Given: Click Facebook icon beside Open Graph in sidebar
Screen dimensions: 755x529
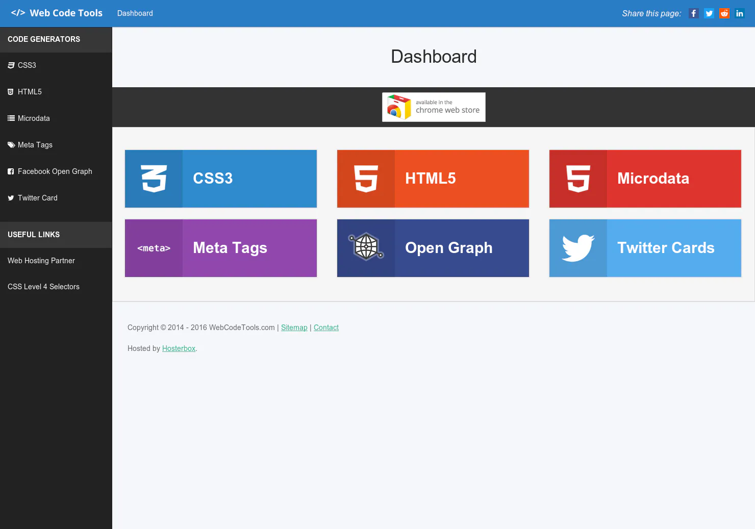Looking at the screenshot, I should (x=11, y=171).
